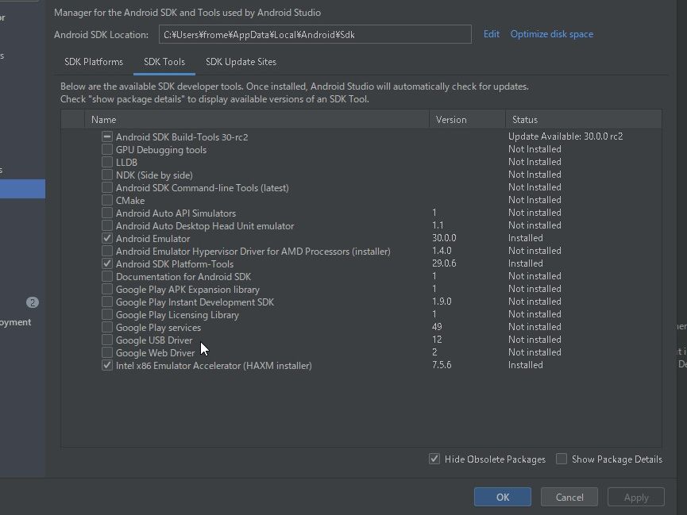Screen dimensions: 687x515
Task: Check the CMake package box
Action: pos(107,201)
